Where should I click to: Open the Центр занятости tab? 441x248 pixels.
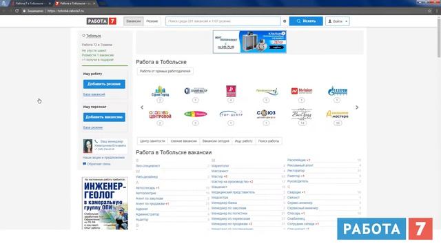coord(152,141)
